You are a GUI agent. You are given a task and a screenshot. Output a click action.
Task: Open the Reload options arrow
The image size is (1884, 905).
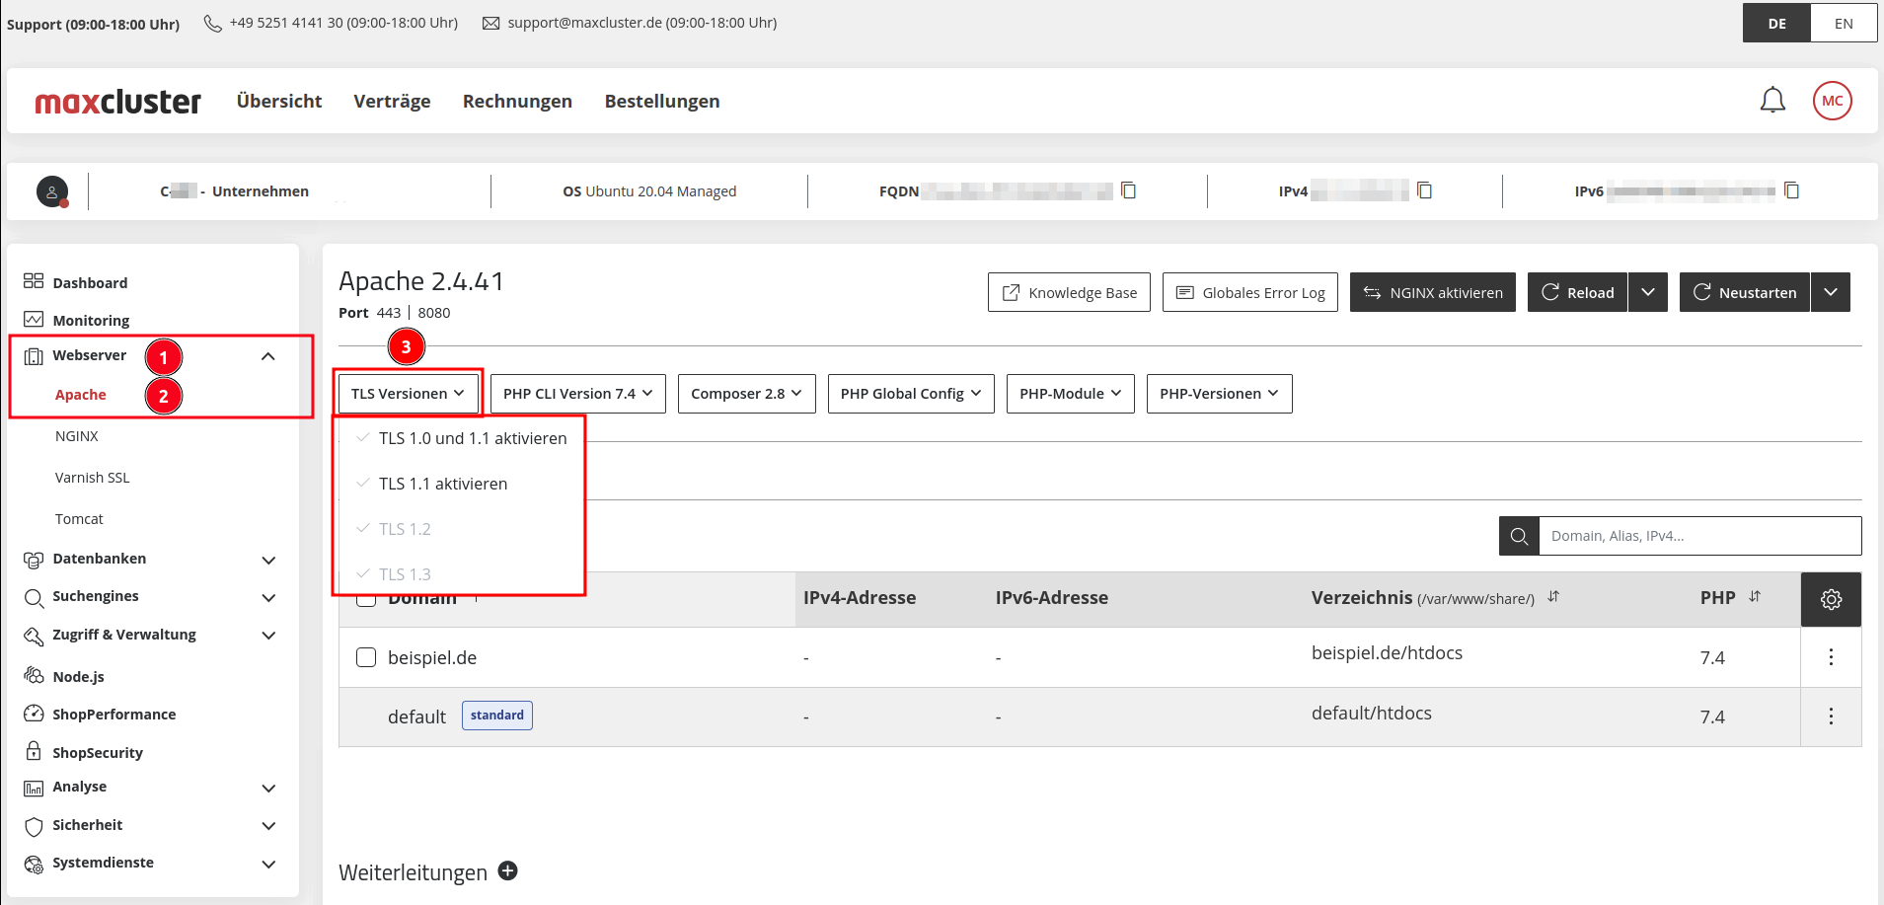pos(1648,292)
